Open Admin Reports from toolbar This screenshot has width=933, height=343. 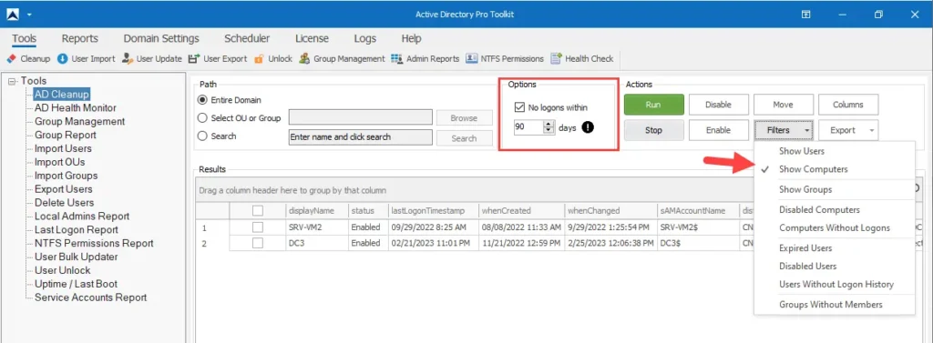pos(425,59)
